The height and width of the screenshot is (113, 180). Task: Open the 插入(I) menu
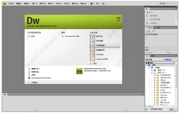click(34, 4)
